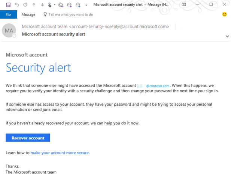Image resolution: width=231 pixels, height=191 pixels.
Task: Go to next item with down arrow
Action: point(42,4)
